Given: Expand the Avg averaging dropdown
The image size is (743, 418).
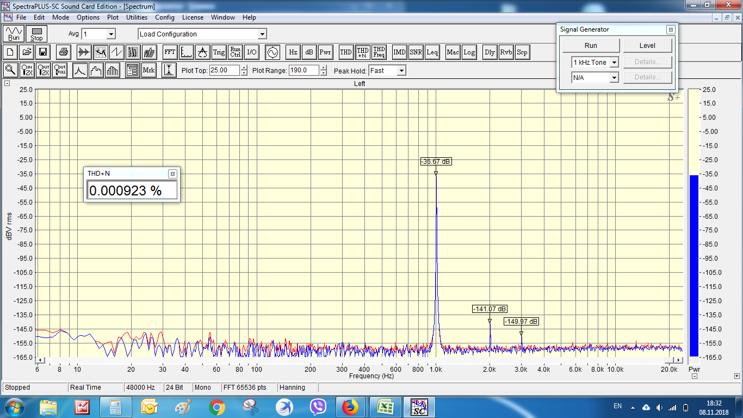Looking at the screenshot, I should click(111, 34).
